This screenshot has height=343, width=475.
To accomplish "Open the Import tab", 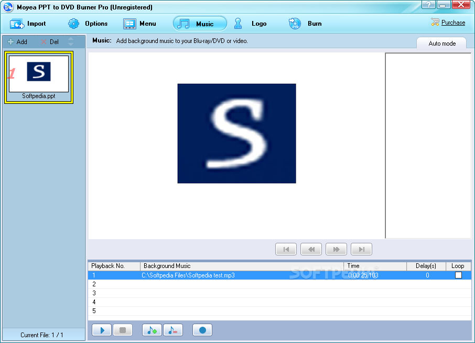I will click(x=28, y=24).
